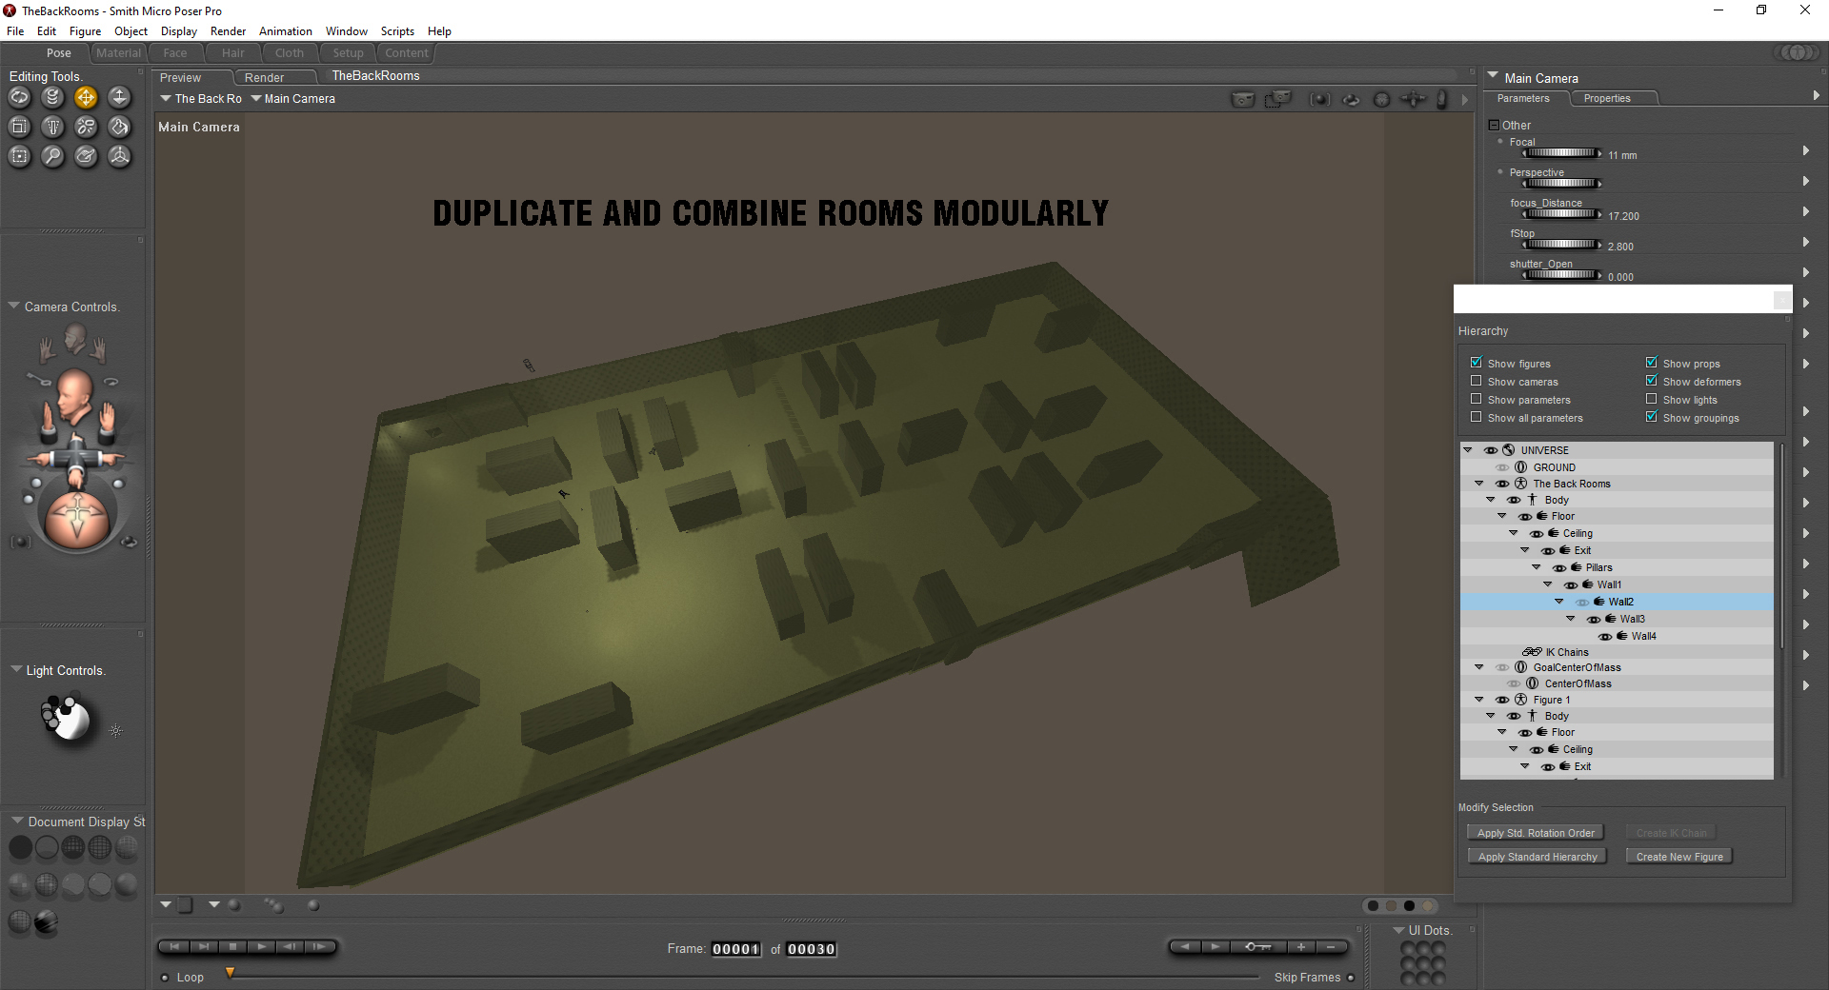Select the Rotate editing tool

point(19,97)
